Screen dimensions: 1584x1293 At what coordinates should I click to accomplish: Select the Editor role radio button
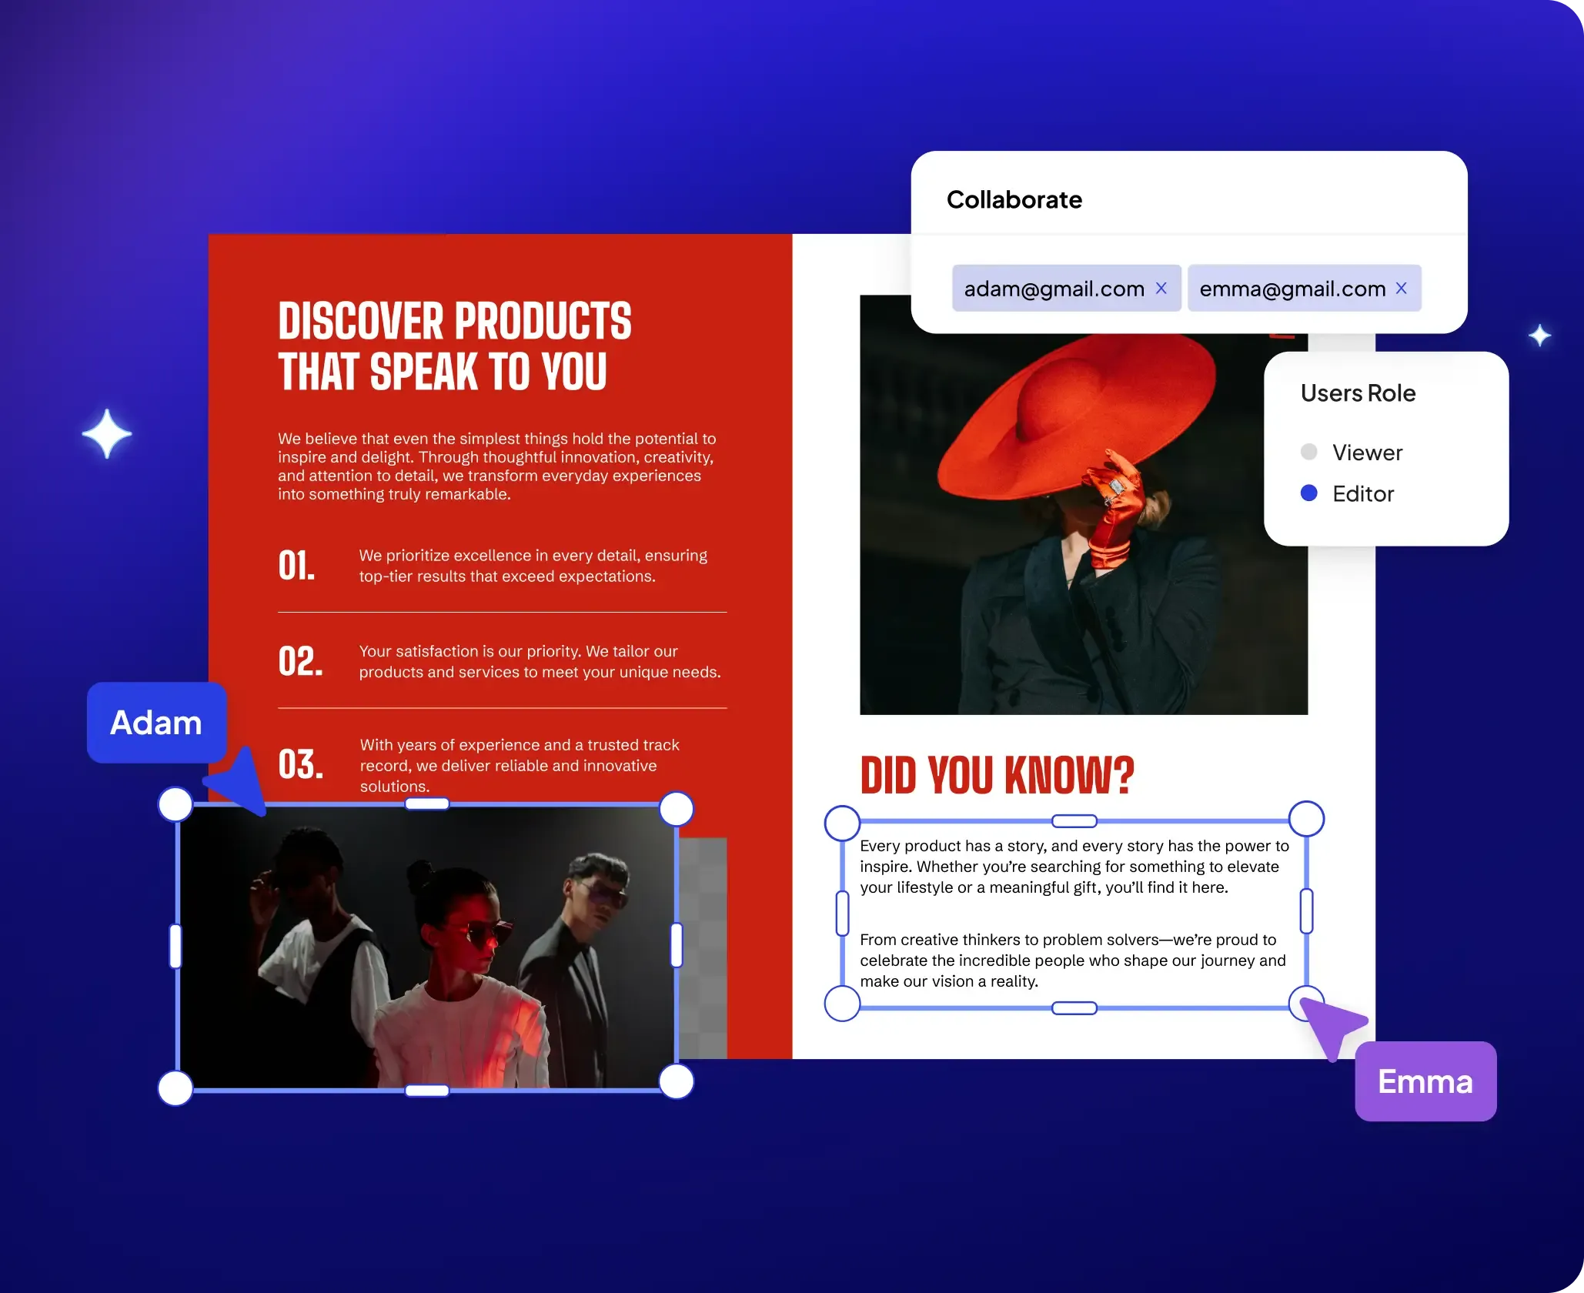[x=1308, y=493]
